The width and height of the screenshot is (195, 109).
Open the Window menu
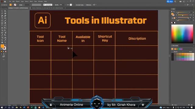click(x=41, y=1)
